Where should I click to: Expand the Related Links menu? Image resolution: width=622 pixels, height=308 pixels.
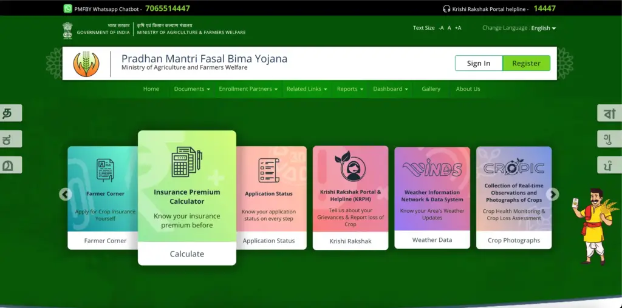[x=307, y=89]
